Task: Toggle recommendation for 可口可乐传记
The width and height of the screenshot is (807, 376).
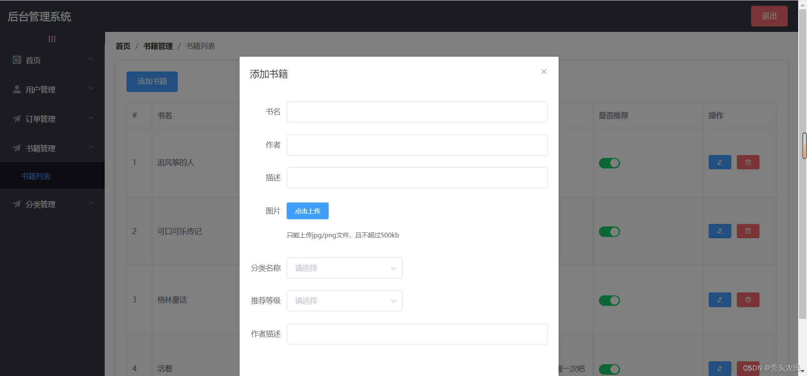Action: click(x=609, y=231)
